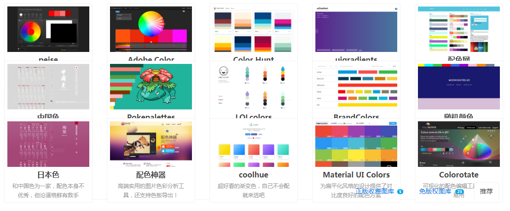This screenshot has width=510, height=211.
Task: Click the 随机颜色 card title
Action: click(458, 117)
